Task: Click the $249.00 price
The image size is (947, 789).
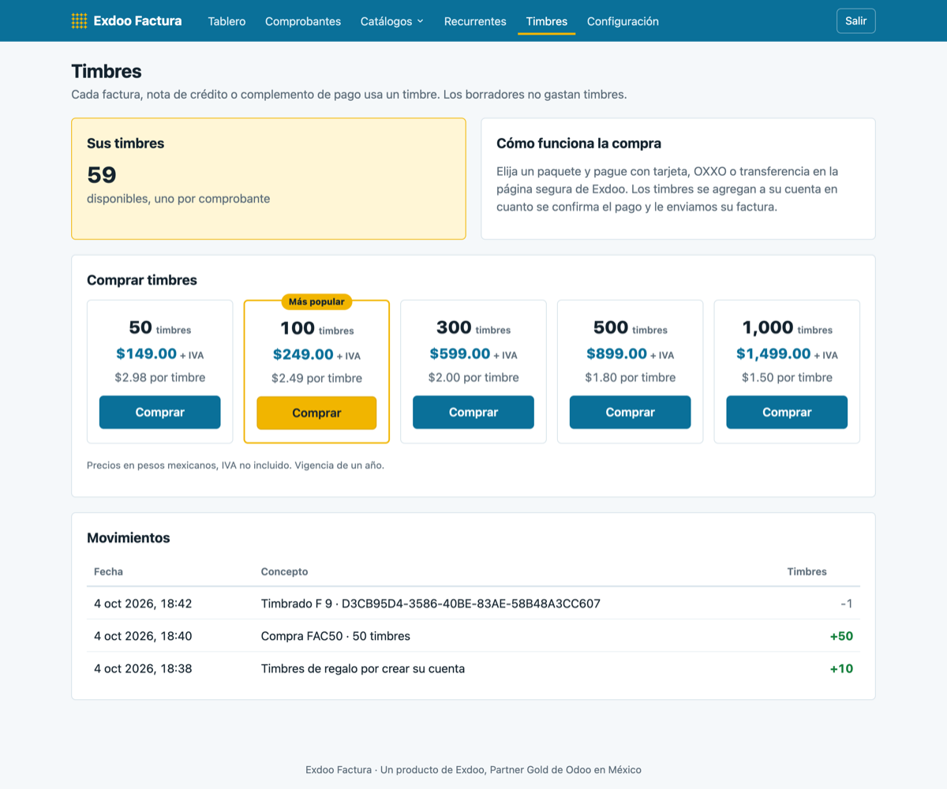Action: pos(303,354)
